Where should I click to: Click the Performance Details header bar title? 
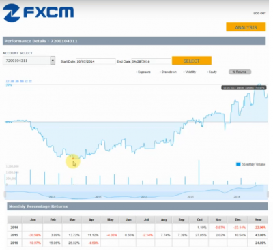tap(41, 41)
